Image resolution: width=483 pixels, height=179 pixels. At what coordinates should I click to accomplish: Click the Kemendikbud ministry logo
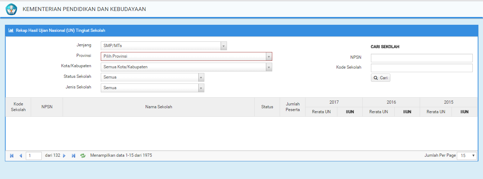[11, 9]
